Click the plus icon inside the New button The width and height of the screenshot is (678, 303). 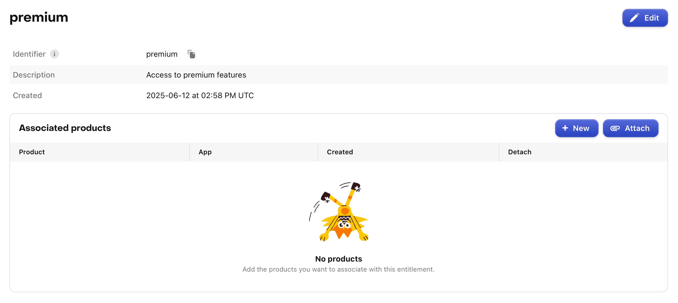click(565, 128)
